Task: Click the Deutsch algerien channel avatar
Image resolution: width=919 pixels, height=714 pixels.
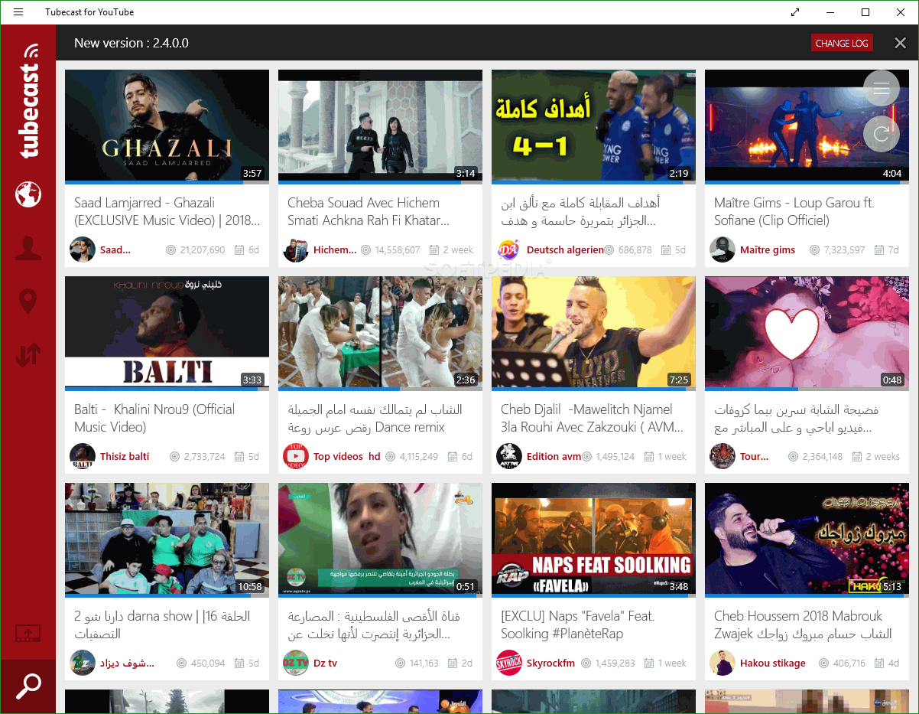Action: click(x=509, y=249)
